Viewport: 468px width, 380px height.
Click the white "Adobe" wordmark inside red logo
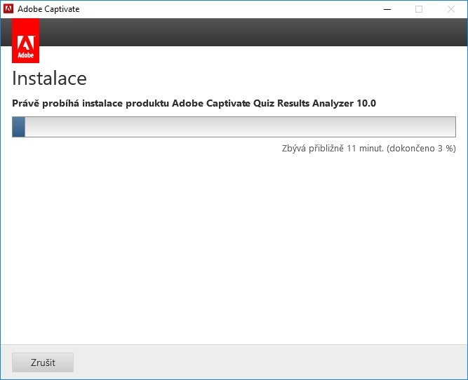[x=26, y=53]
